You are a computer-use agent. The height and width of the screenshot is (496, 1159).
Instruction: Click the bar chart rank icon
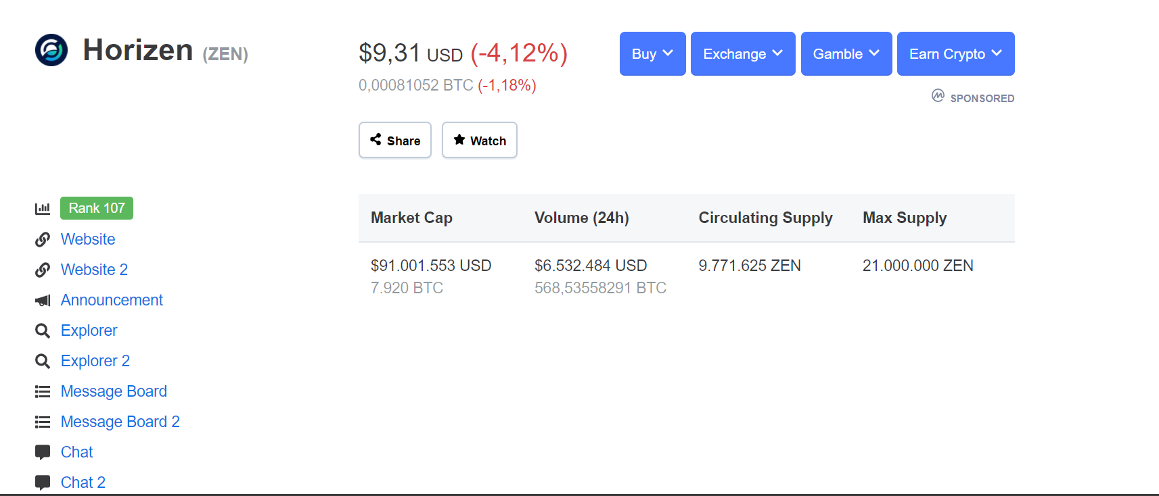[x=43, y=208]
